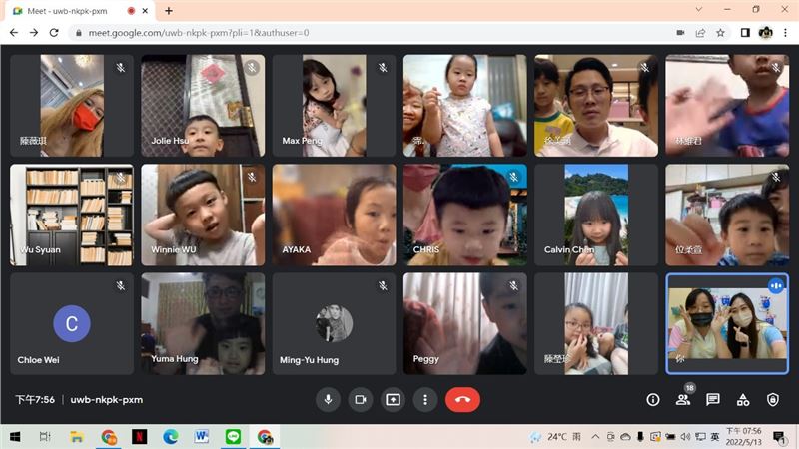Open LINE from the Windows taskbar
799x449 pixels.
233,437
